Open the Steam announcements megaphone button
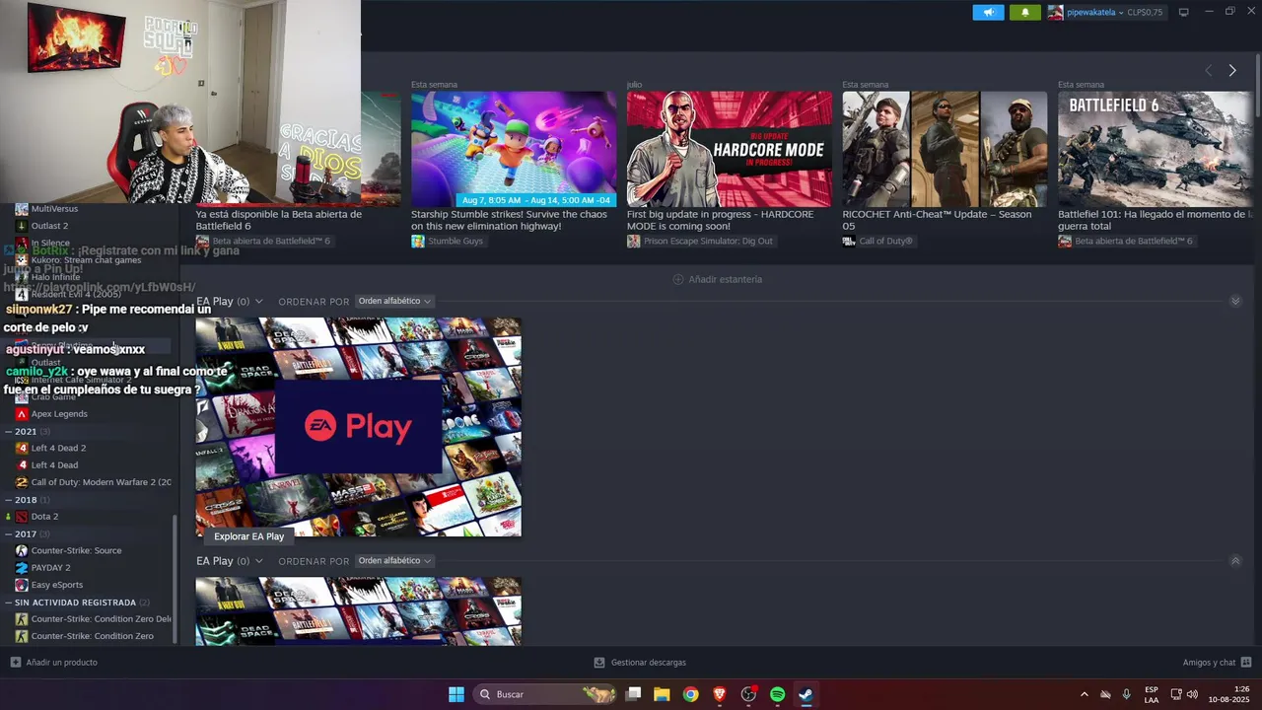This screenshot has width=1262, height=710. [x=988, y=12]
